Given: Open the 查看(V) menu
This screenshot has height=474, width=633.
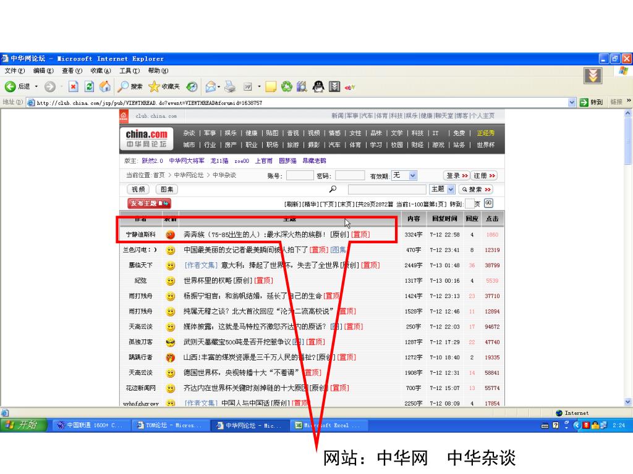Looking at the screenshot, I should point(72,71).
